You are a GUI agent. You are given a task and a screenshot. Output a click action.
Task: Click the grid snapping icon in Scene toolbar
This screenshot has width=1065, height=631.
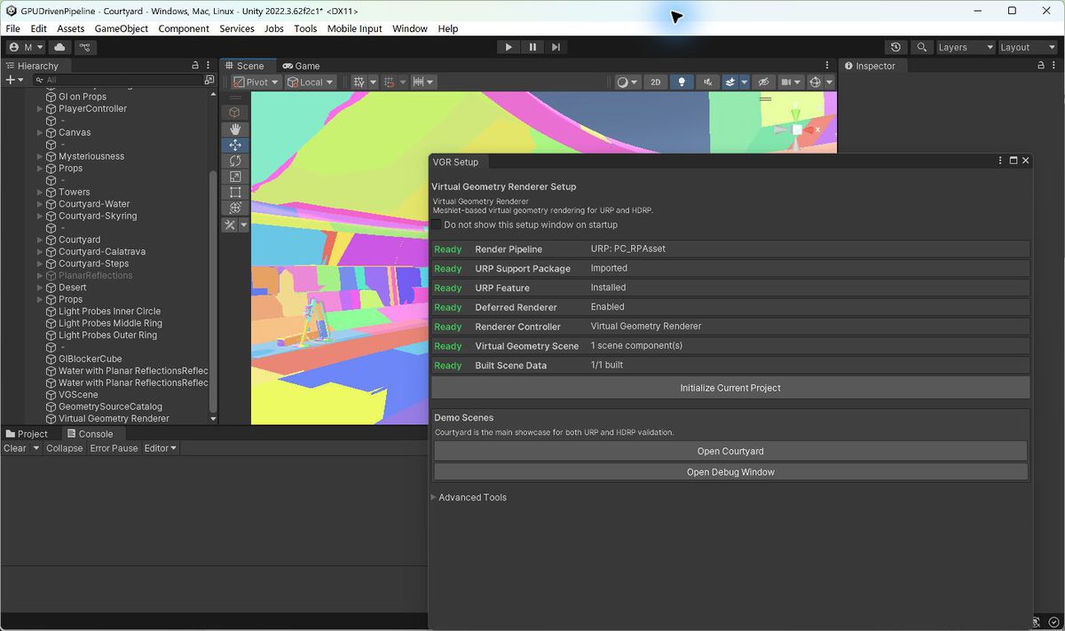[389, 82]
